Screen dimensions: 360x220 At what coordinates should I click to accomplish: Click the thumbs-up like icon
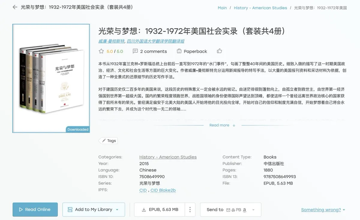click(220, 51)
